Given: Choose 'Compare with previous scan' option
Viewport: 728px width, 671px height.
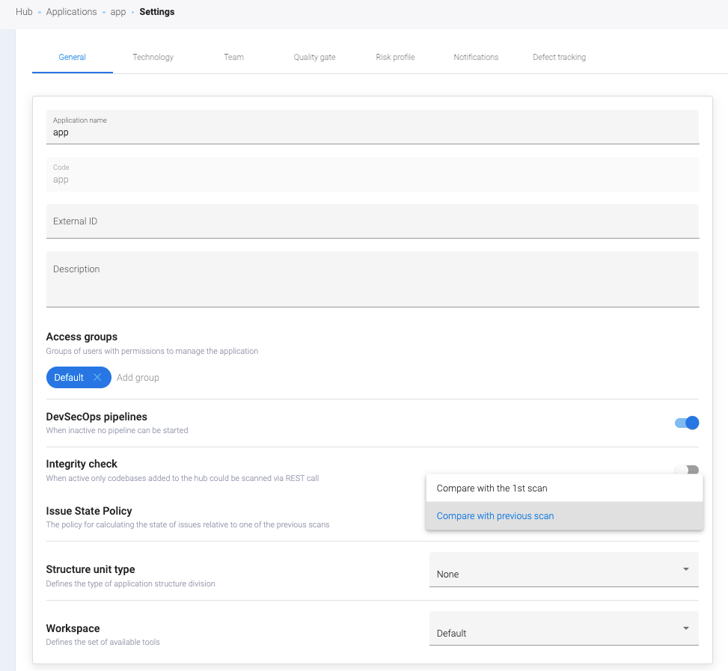Looking at the screenshot, I should click(495, 515).
